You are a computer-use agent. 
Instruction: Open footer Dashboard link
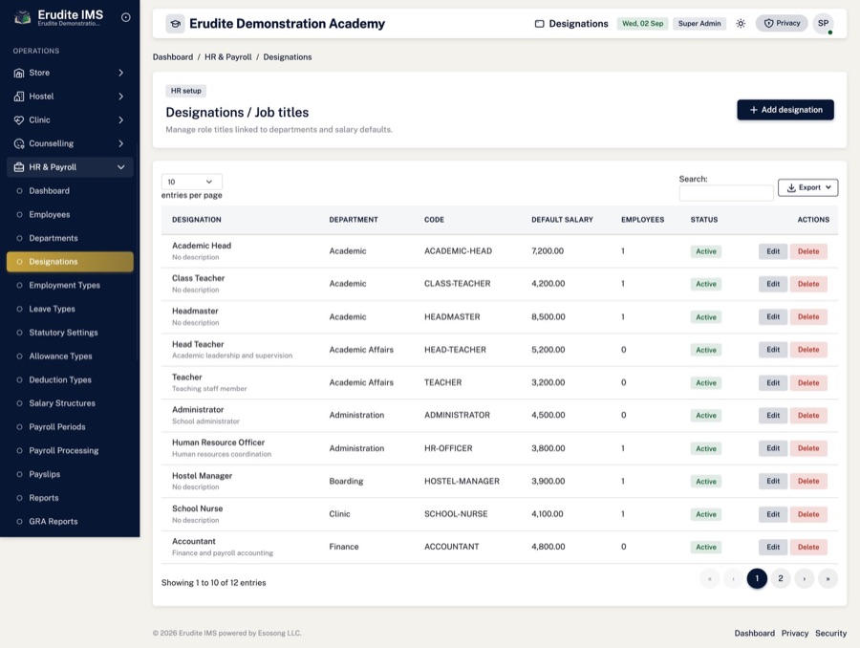(754, 633)
